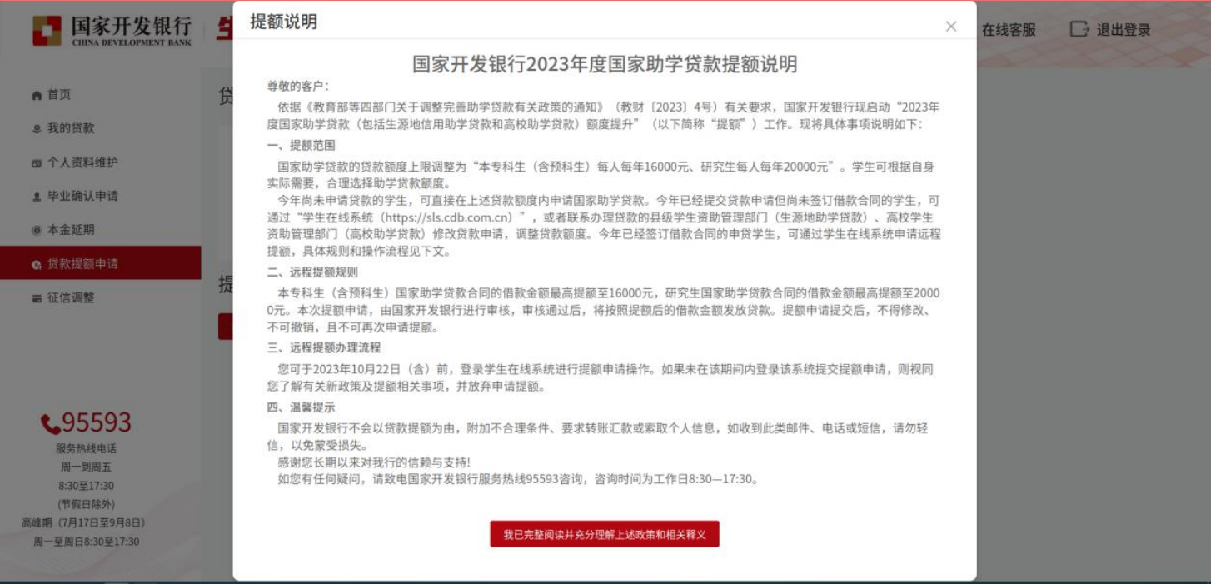Viewport: 1211px width, 584px height.
Task: Click the 贷款提额申请 sidebar icon
Action: (x=36, y=265)
